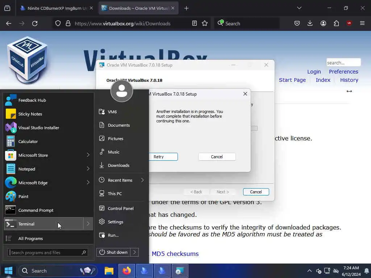This screenshot has height=278, width=371.
Task: Open the Music folder
Action: click(x=121, y=152)
